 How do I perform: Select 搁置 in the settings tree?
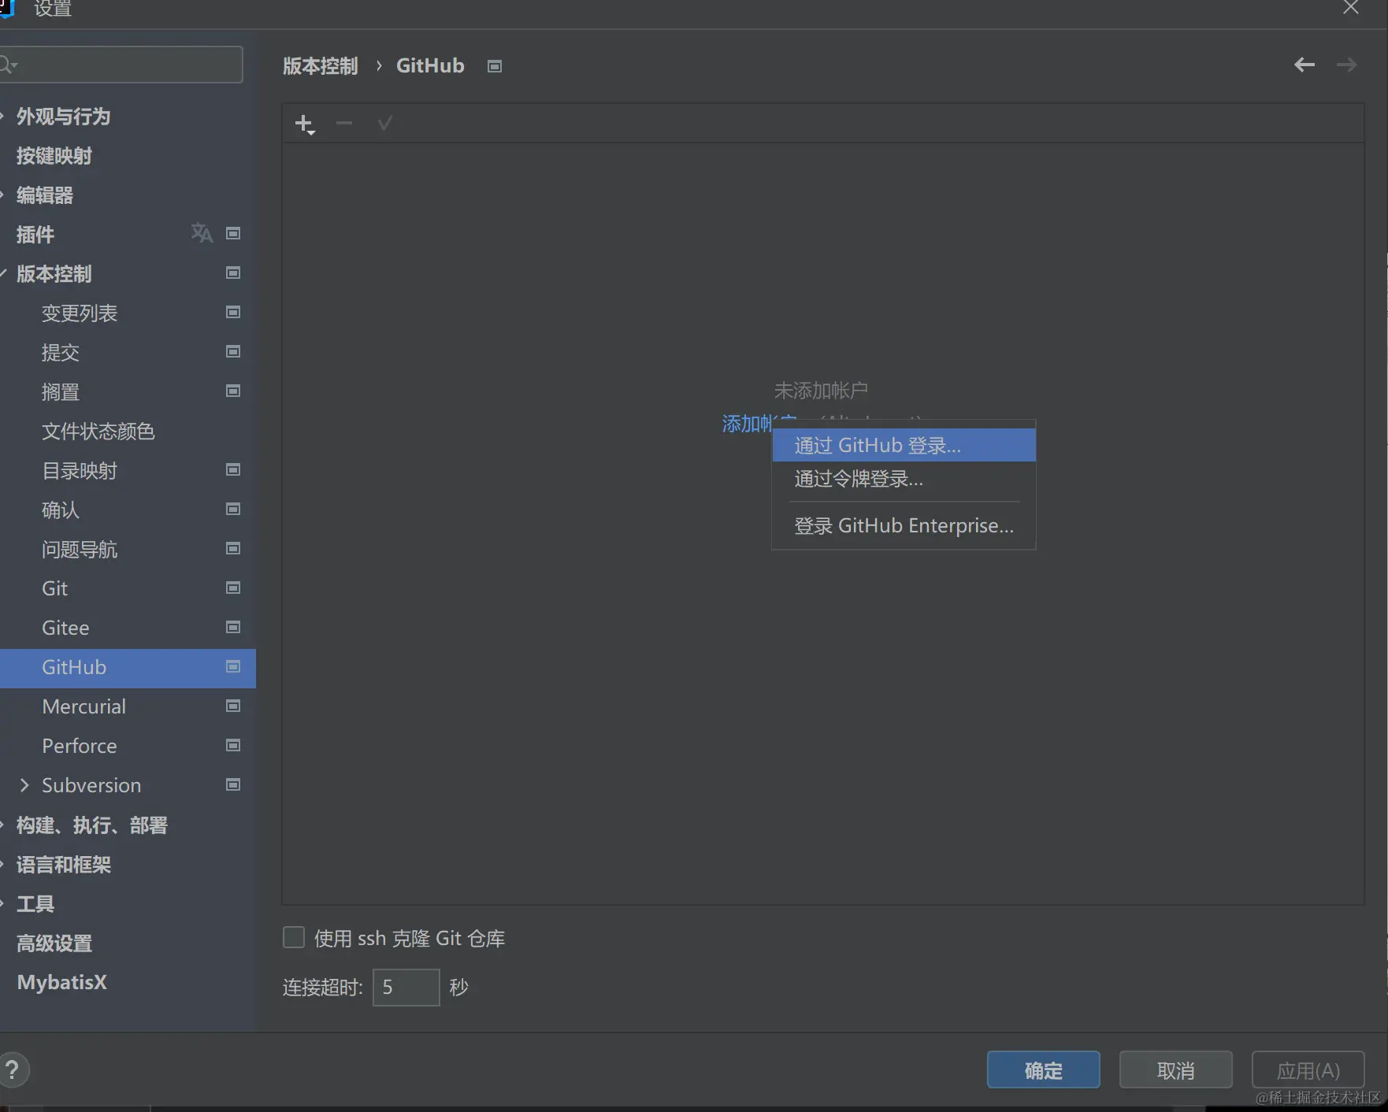(61, 391)
